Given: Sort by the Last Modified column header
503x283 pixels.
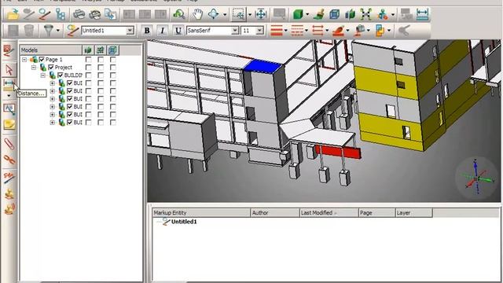Looking at the screenshot, I should click(329, 213).
